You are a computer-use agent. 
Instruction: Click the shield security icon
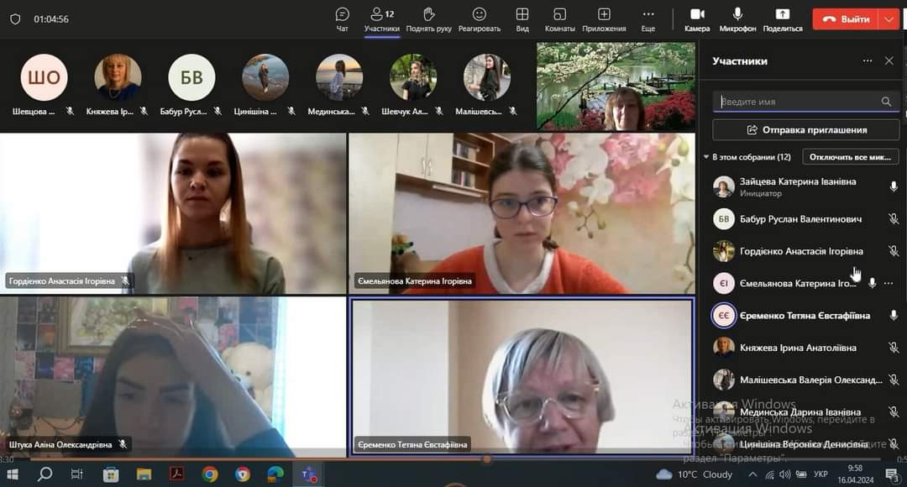[16, 19]
